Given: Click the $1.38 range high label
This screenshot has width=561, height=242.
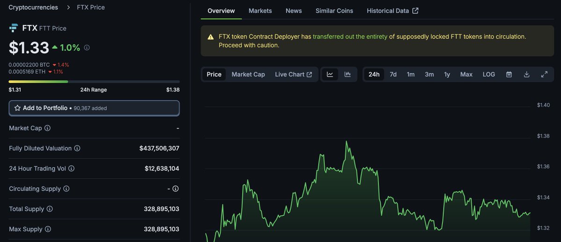Looking at the screenshot, I should click(x=173, y=90).
